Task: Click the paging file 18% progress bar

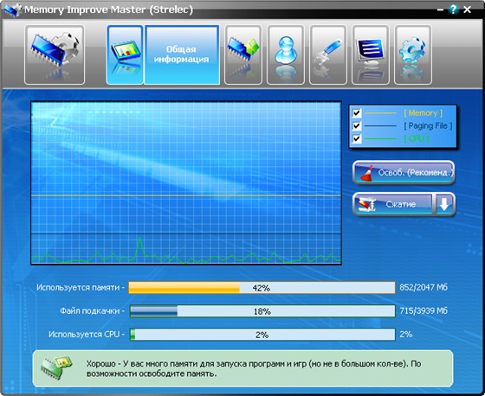Action: pos(262,311)
